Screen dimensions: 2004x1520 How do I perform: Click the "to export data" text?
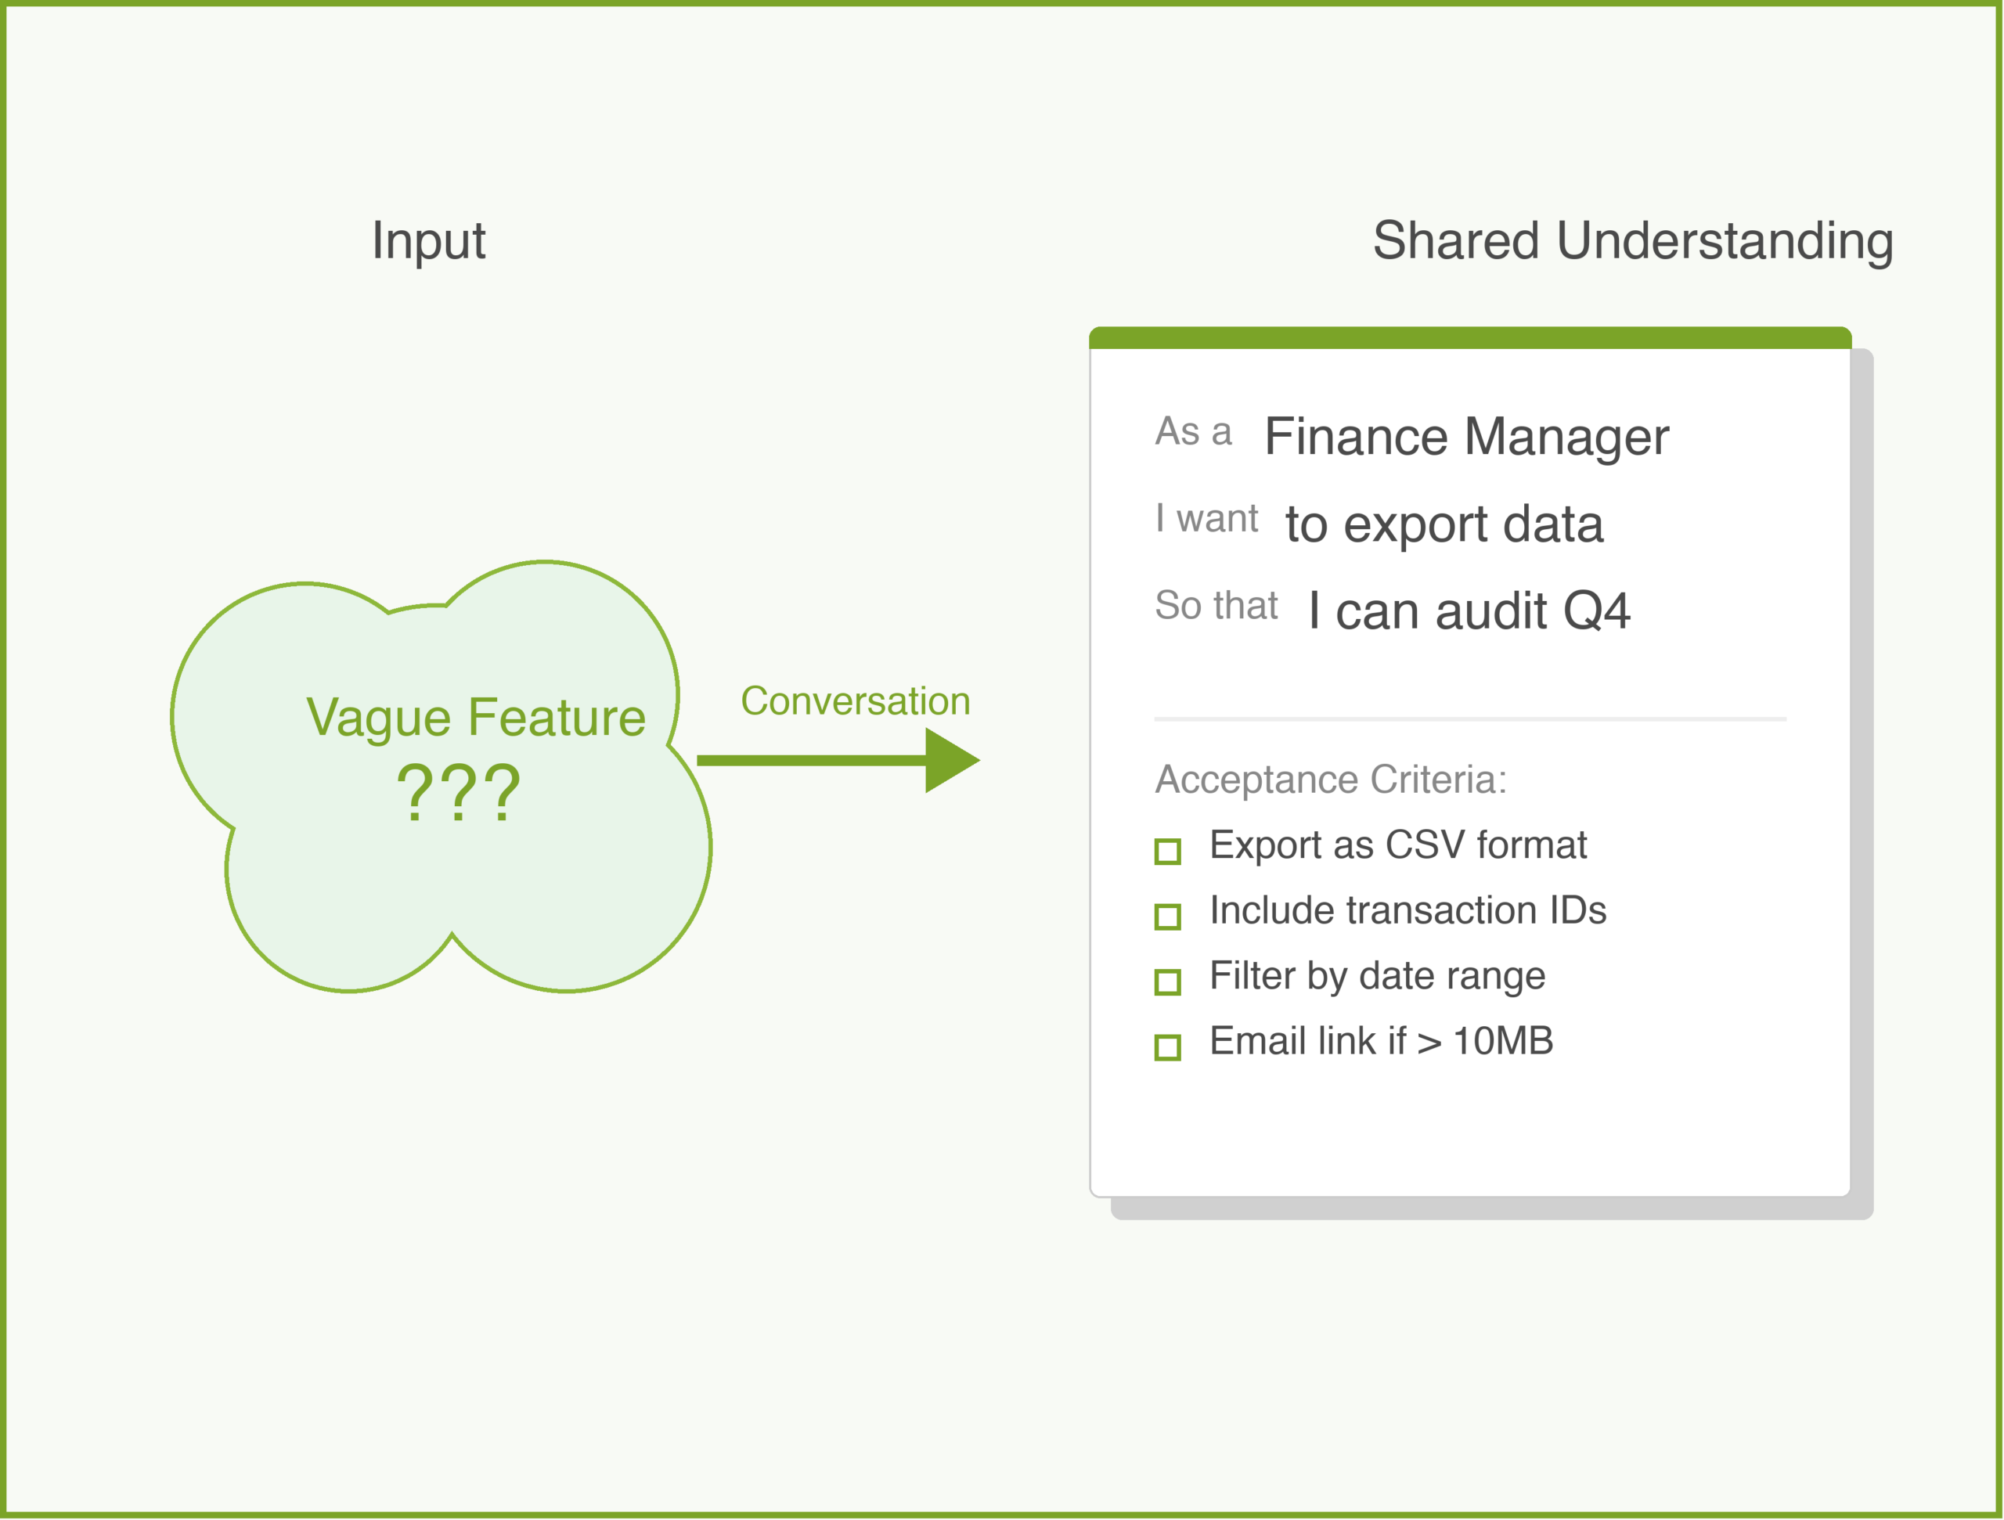pos(1444,524)
